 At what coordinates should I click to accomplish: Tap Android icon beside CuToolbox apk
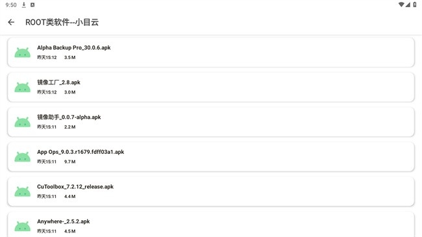tap(22, 192)
